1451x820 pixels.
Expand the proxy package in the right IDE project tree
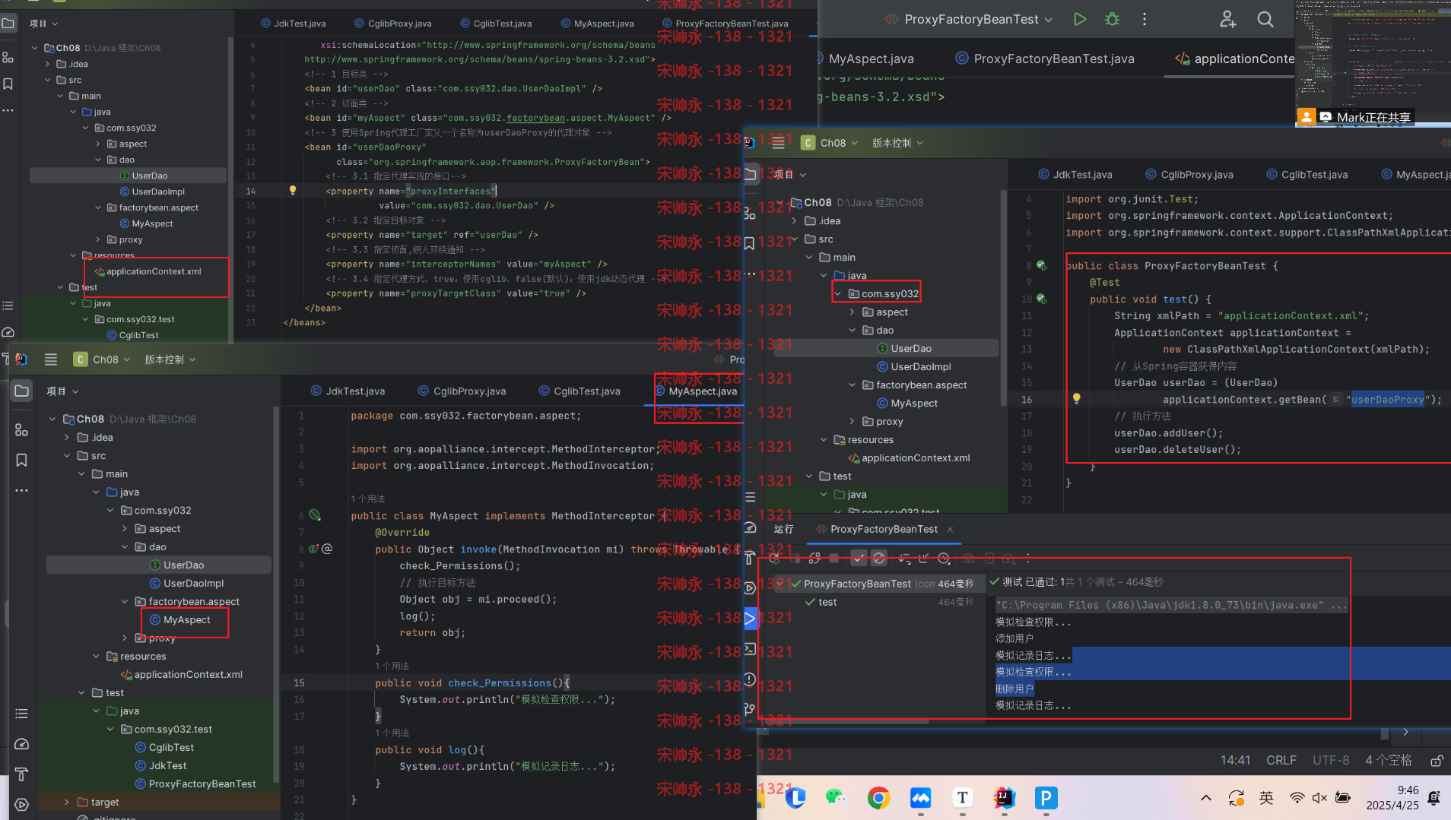click(852, 421)
